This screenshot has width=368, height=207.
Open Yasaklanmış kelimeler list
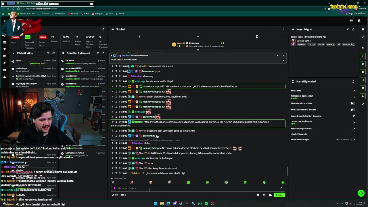click(323, 129)
